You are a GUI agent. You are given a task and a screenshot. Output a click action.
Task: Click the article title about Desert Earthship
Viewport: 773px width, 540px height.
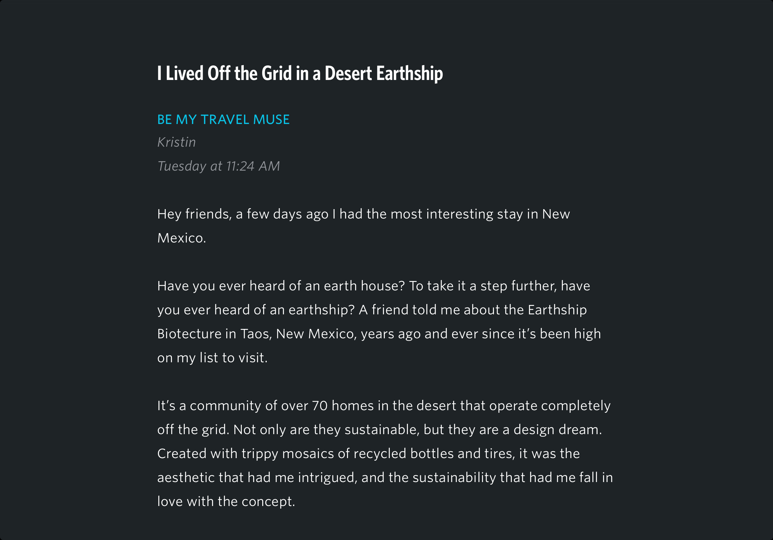[x=300, y=73]
